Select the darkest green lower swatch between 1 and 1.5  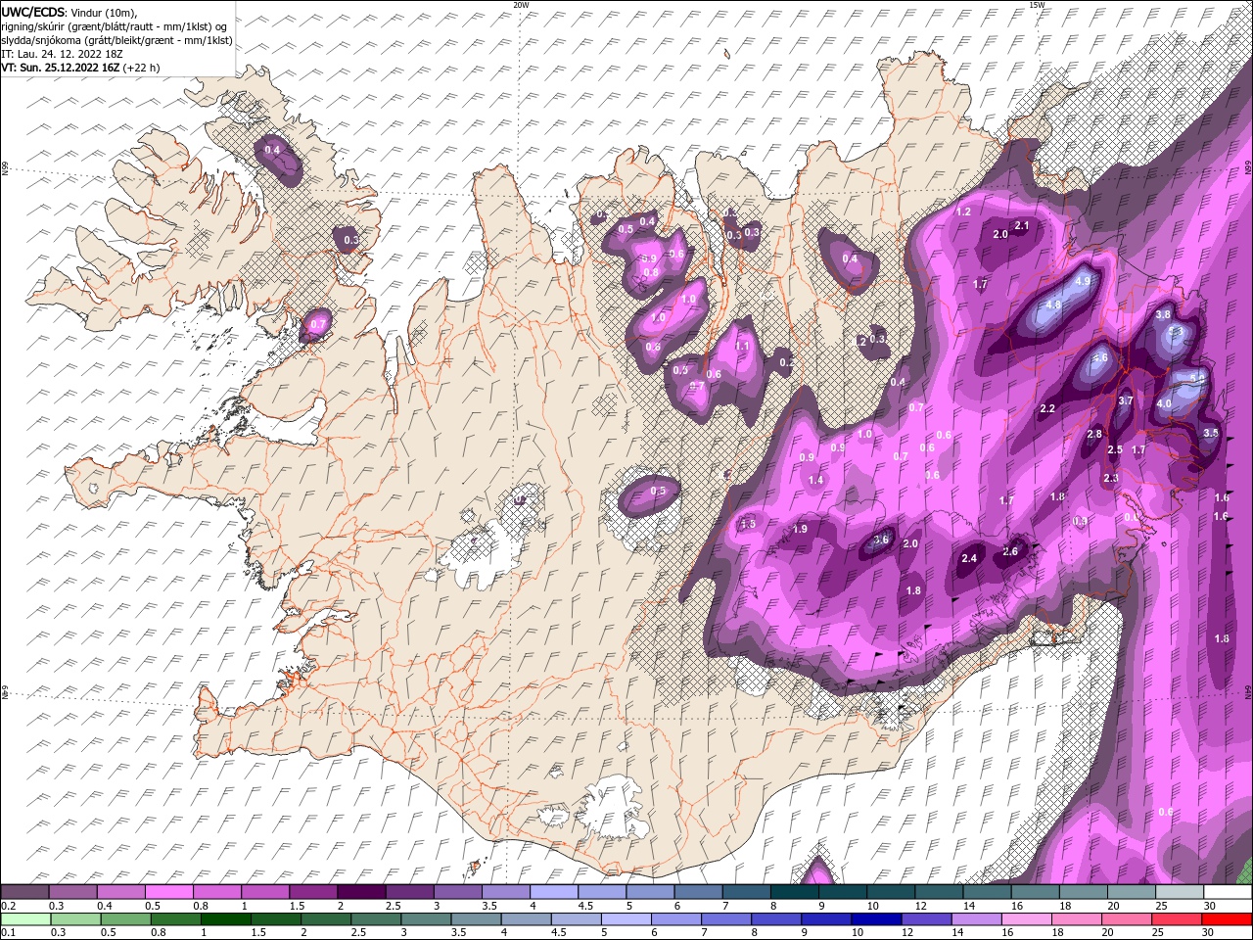pos(226,919)
